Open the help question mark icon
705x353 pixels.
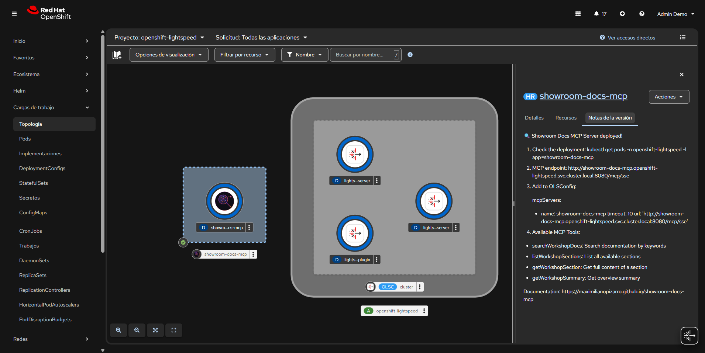pyautogui.click(x=642, y=14)
